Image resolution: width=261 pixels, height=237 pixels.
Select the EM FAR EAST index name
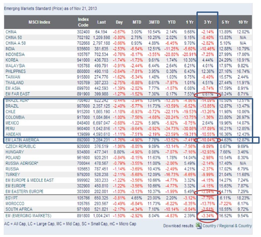18,94
